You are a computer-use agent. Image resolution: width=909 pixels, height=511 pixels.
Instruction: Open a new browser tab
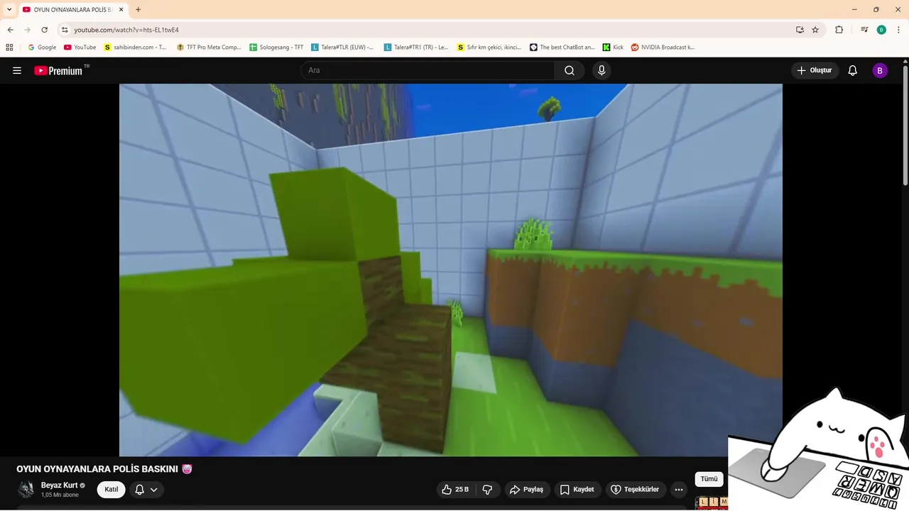138,9
